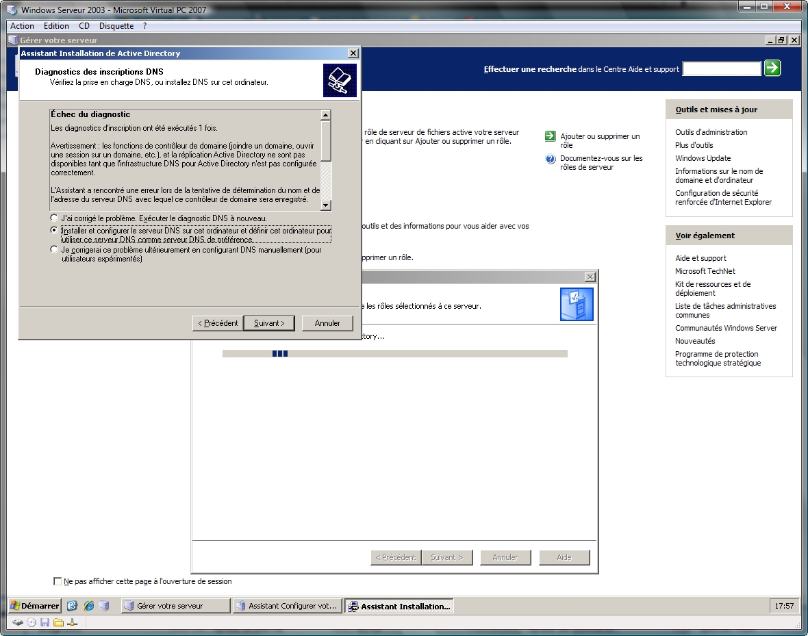
Task: Open Communautés Windows Server link
Action: pos(726,328)
